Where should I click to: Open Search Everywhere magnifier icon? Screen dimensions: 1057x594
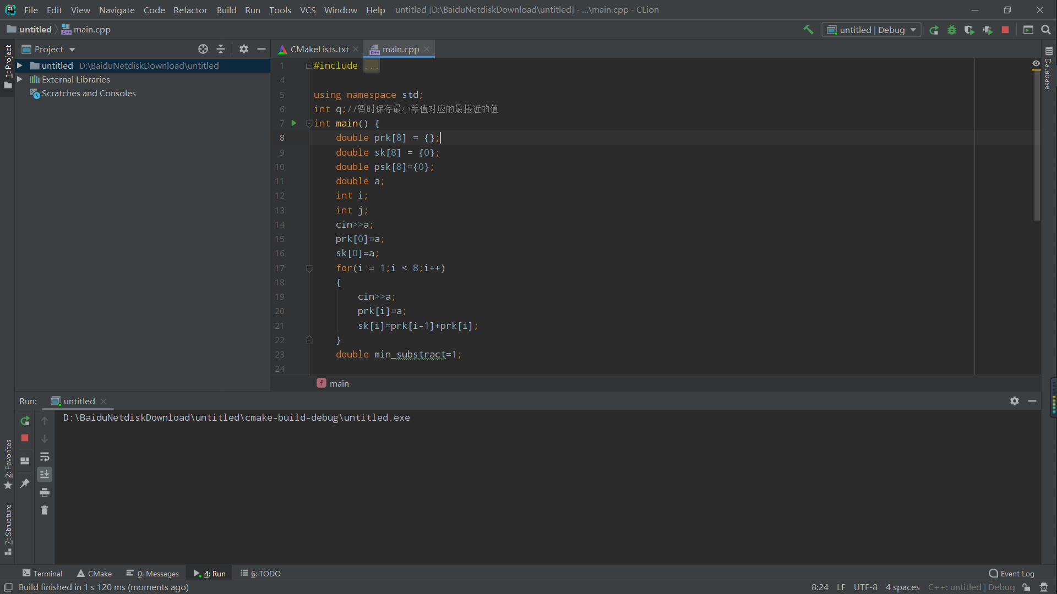tap(1046, 30)
